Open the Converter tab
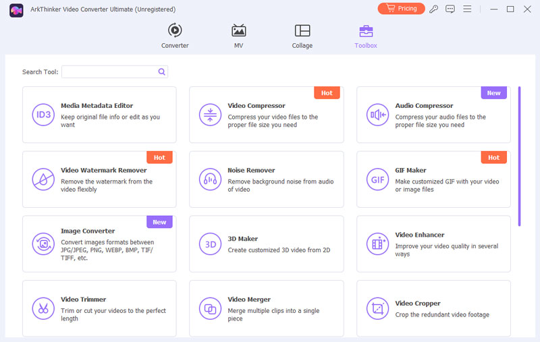 (x=175, y=36)
